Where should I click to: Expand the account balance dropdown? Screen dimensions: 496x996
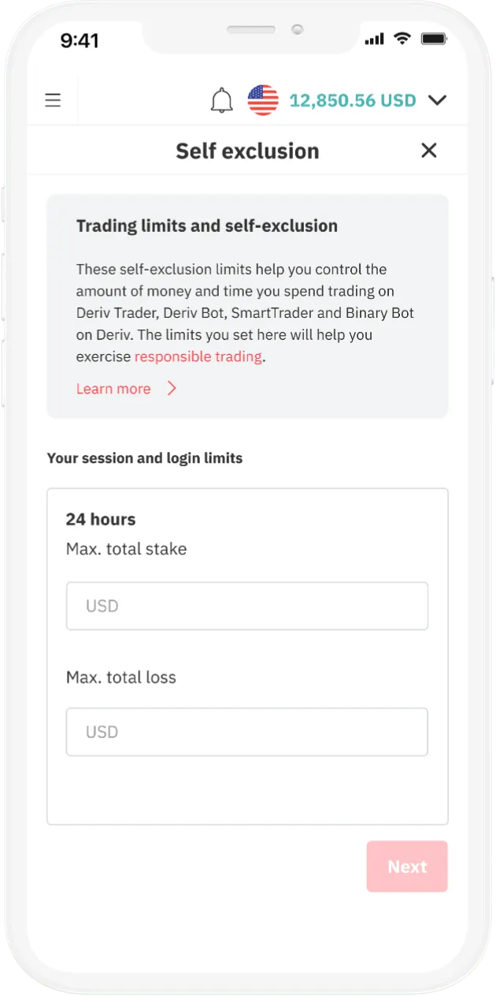pos(437,100)
